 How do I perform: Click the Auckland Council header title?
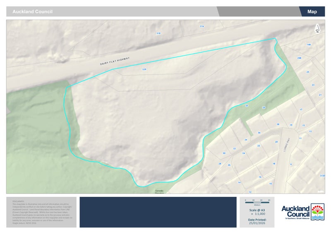coord(32,12)
